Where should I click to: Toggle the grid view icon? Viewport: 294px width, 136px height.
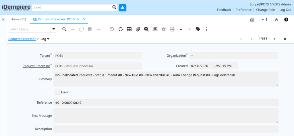[129, 29]
